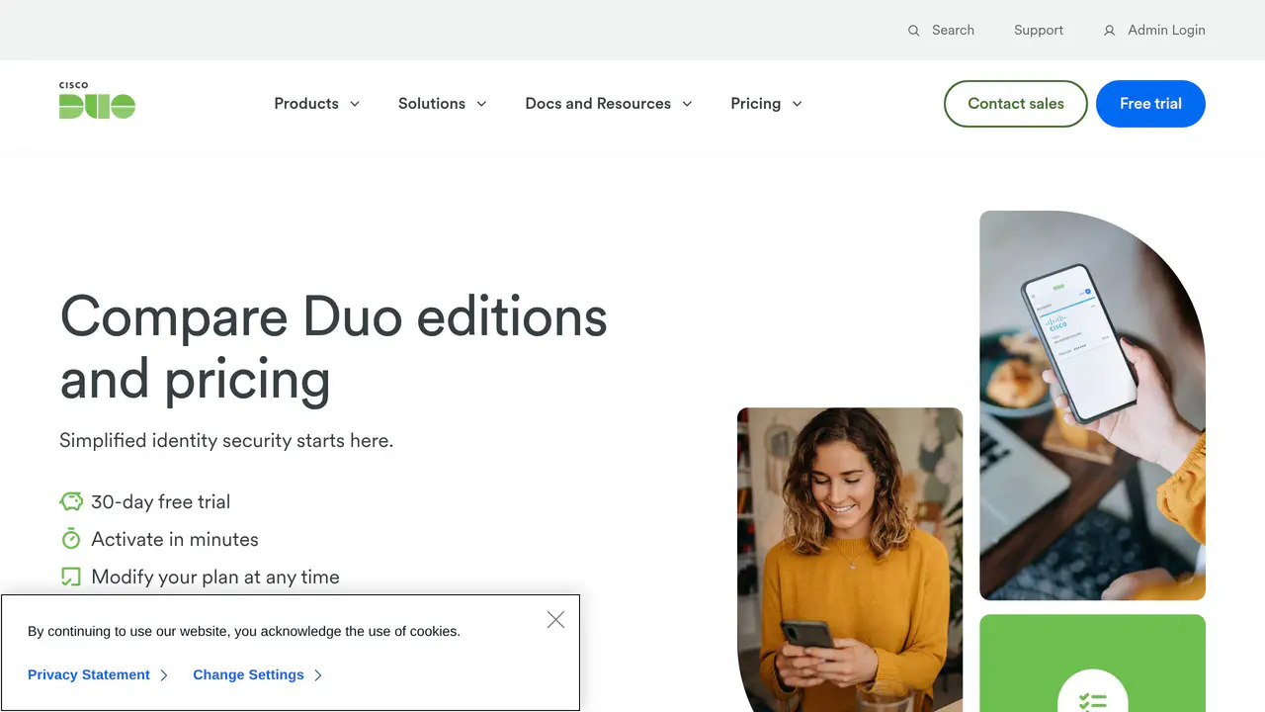
Task: Click the Search magnifier icon
Action: (x=914, y=31)
